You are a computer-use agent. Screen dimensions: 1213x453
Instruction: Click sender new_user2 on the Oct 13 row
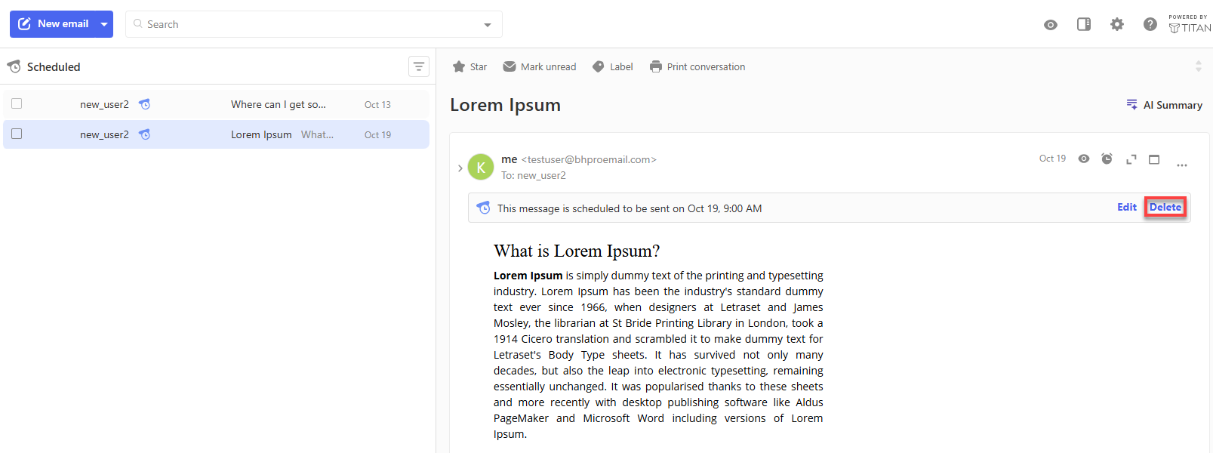click(104, 104)
